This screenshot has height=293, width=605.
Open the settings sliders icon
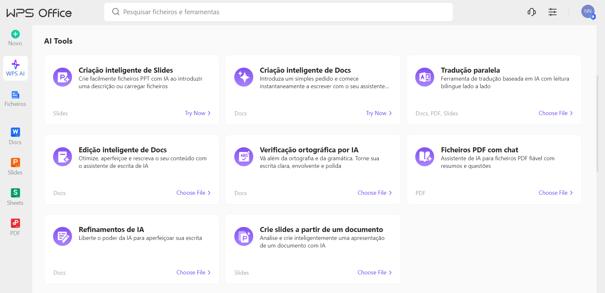coord(553,12)
